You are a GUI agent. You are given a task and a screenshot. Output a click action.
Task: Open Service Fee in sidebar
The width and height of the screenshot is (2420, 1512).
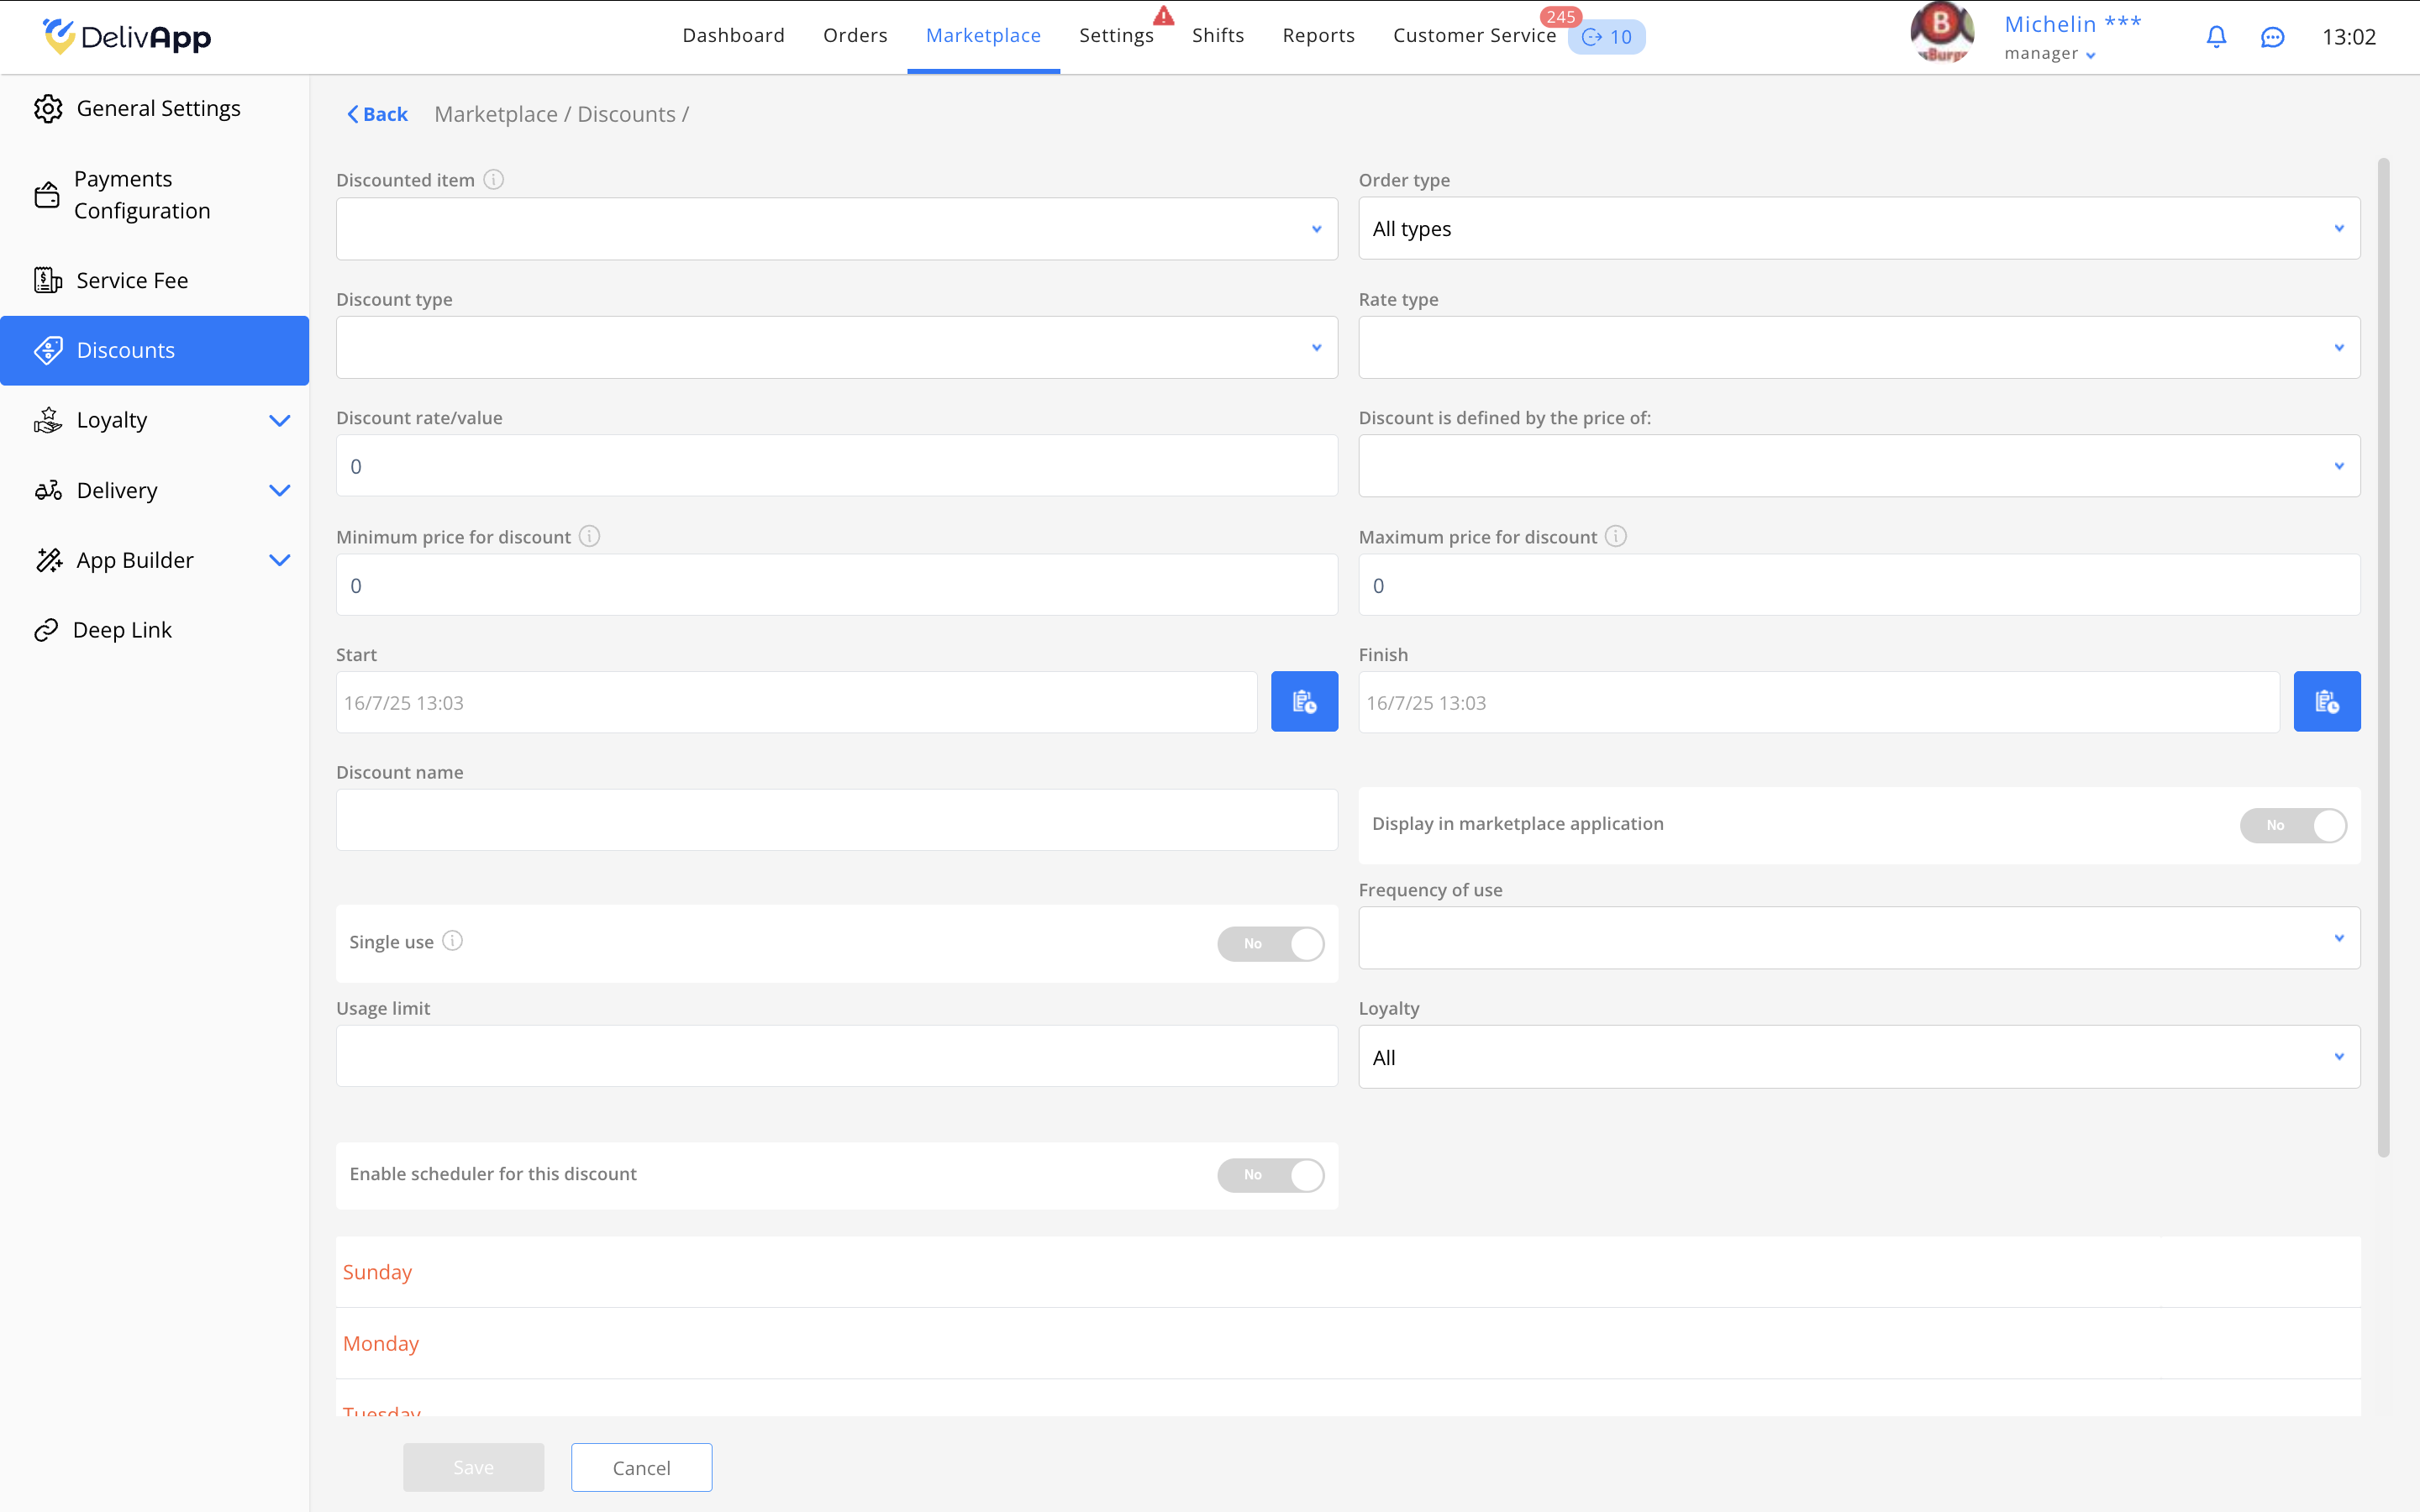click(132, 281)
